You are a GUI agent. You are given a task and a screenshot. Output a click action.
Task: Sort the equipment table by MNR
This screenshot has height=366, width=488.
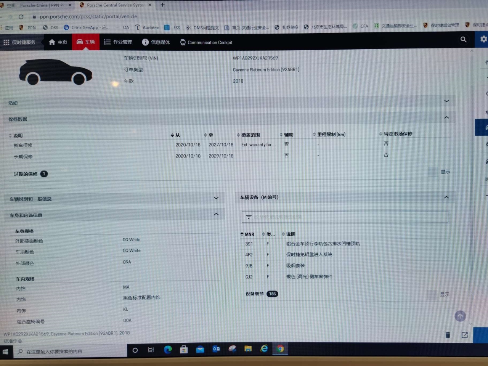tap(247, 234)
